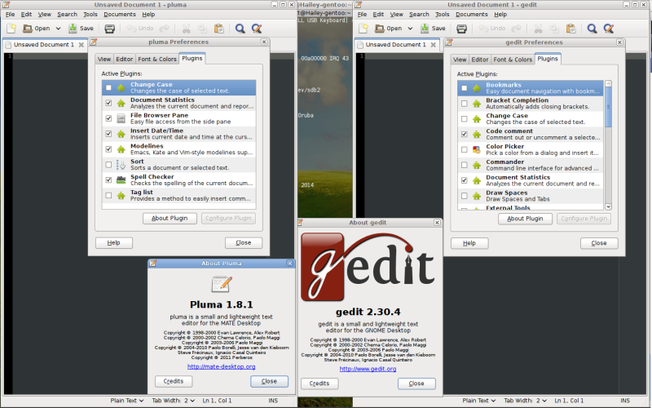This screenshot has width=652, height=408.
Task: Click the Copy icon in gedit toolbar
Action: pos(554,29)
